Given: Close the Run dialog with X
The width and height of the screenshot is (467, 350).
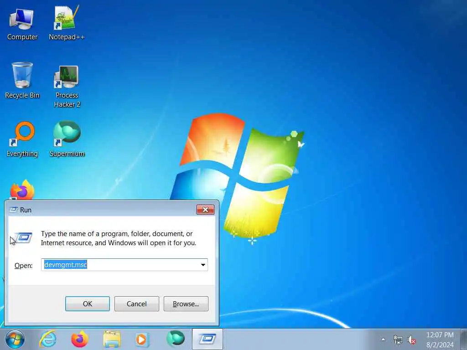Looking at the screenshot, I should click(x=205, y=210).
